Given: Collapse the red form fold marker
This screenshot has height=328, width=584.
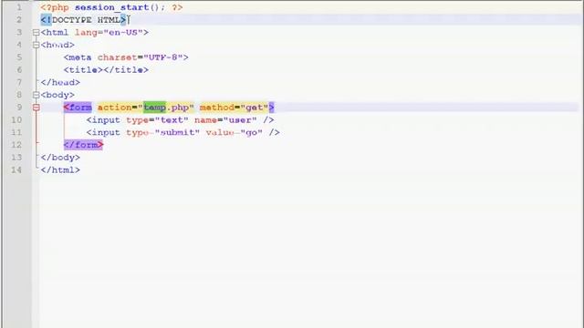Looking at the screenshot, I should point(36,108).
